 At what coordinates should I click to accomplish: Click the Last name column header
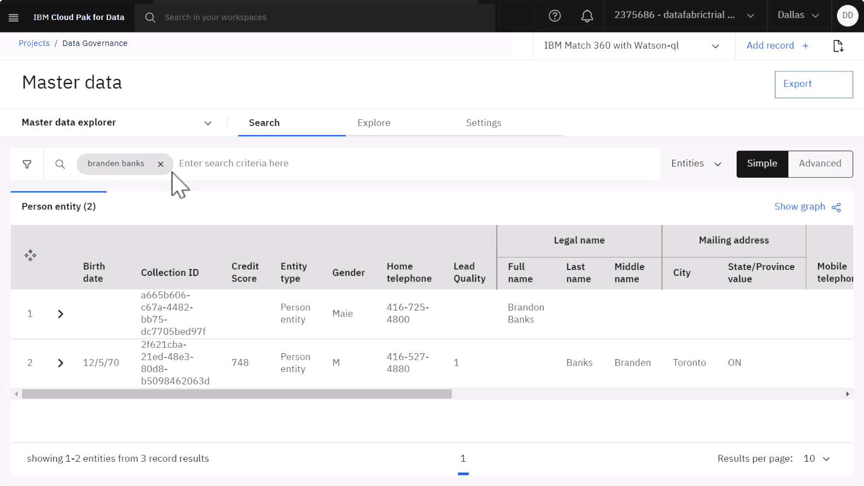click(x=578, y=273)
